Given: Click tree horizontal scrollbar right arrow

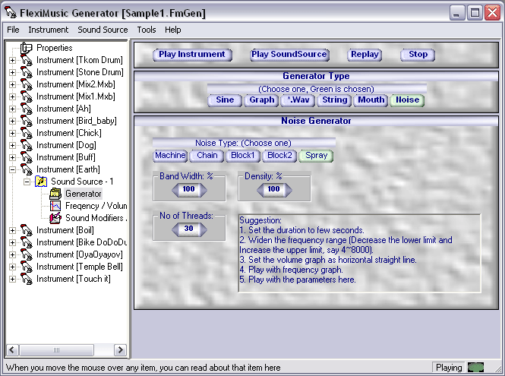Looking at the screenshot, I should pos(121,350).
